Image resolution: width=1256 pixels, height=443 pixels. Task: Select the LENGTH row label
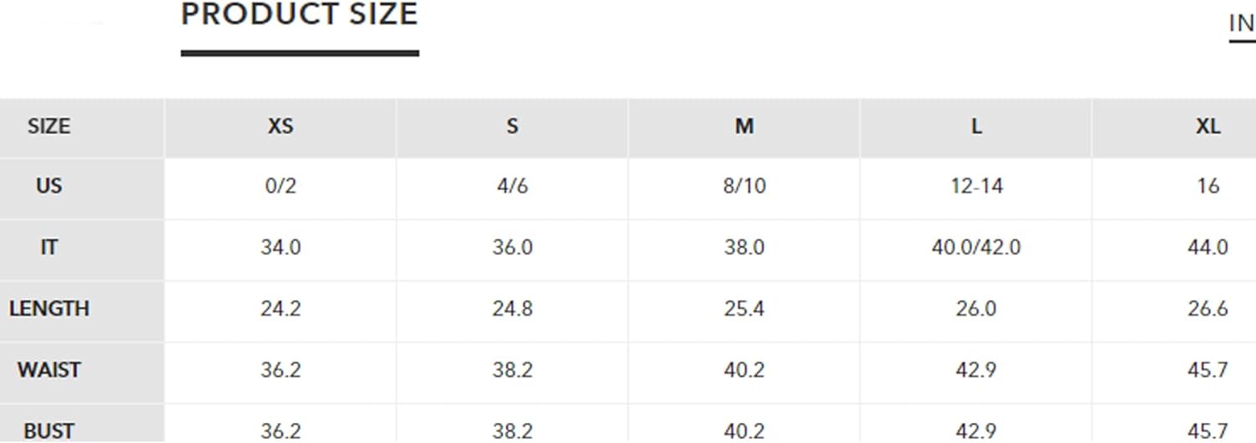[49, 309]
